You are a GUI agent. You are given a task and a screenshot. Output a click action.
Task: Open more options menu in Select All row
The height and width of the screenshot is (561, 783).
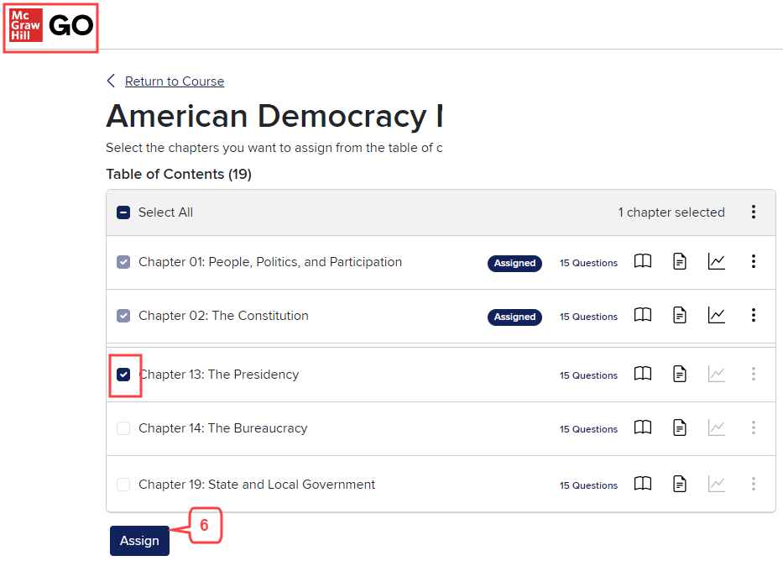[753, 212]
